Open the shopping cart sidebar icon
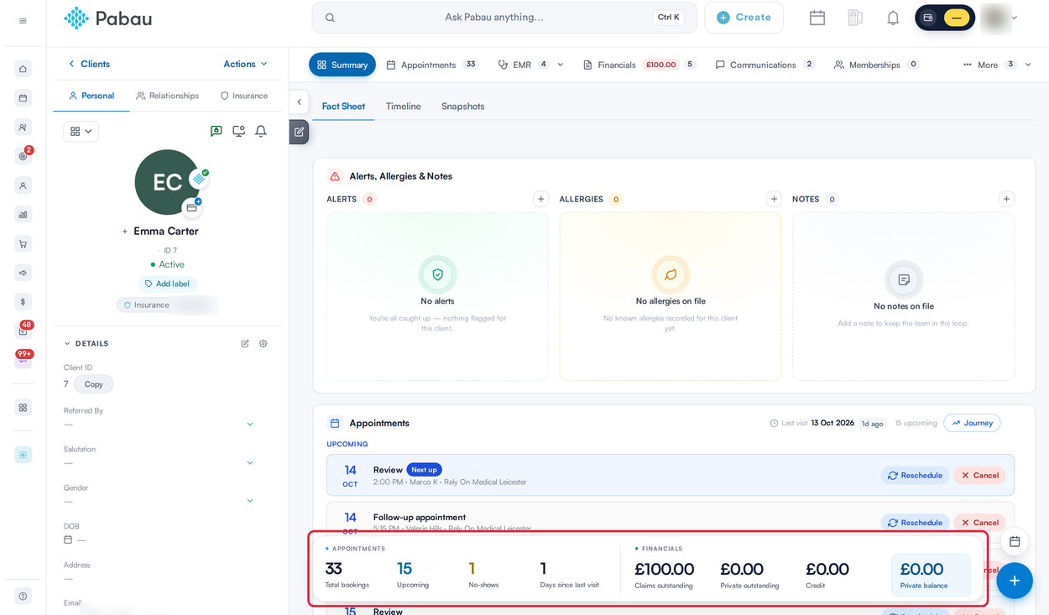Viewport: 1049px width, 615px height. tap(23, 244)
